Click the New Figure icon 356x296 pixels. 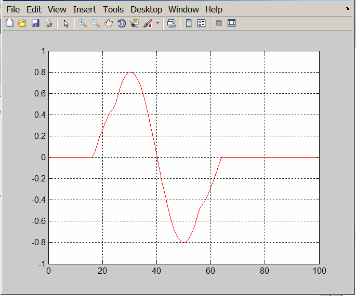click(9, 23)
